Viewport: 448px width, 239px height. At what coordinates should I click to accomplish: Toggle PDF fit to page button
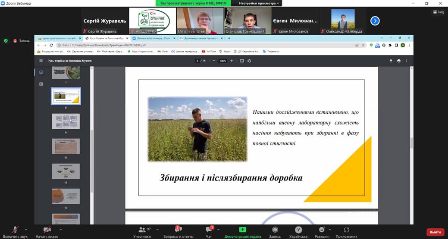click(x=242, y=61)
